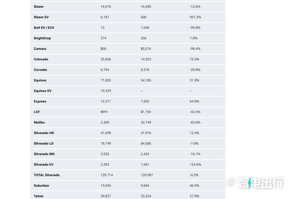Select the TOTAL Silverado row label
This screenshot has height=199, width=298.
[x=47, y=175]
